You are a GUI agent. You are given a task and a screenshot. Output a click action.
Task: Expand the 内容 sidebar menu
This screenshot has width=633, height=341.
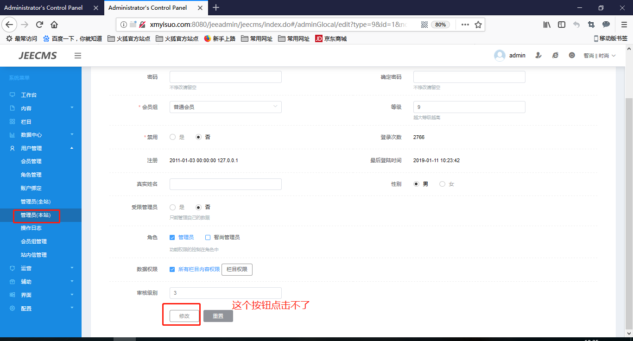(x=41, y=108)
